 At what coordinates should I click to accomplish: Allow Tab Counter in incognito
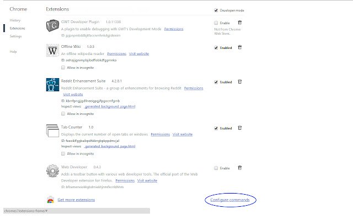(63, 153)
